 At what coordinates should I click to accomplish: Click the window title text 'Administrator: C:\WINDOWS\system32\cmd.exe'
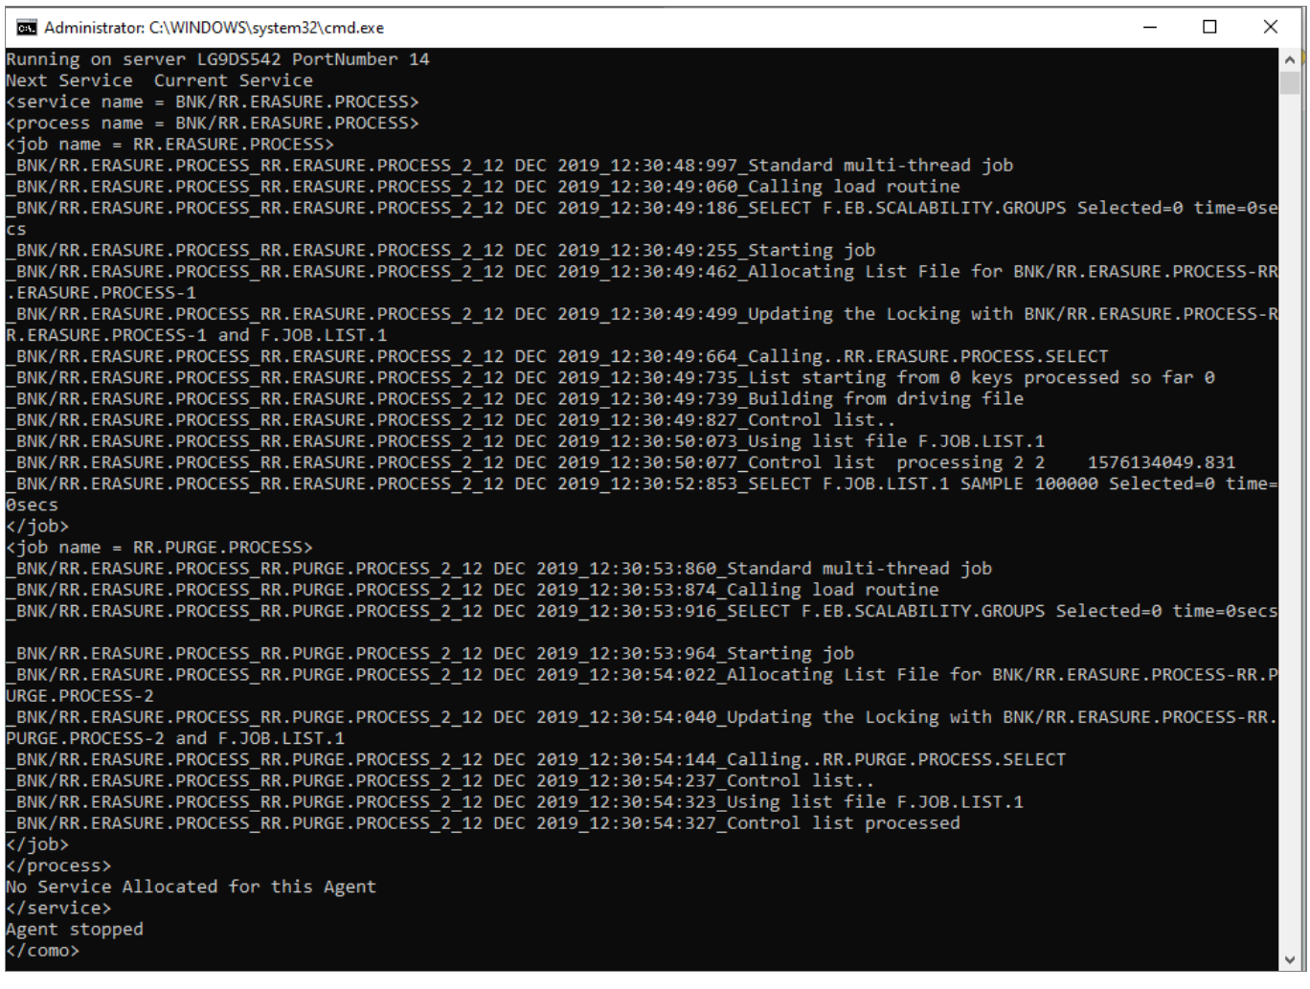coord(214,28)
